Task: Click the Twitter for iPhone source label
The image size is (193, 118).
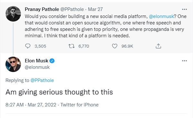Action: [79, 105]
